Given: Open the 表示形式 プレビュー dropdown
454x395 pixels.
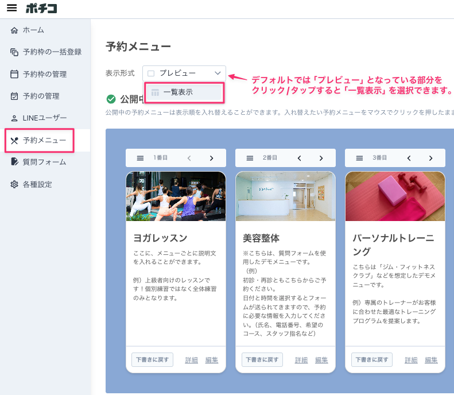Looking at the screenshot, I should tap(184, 73).
